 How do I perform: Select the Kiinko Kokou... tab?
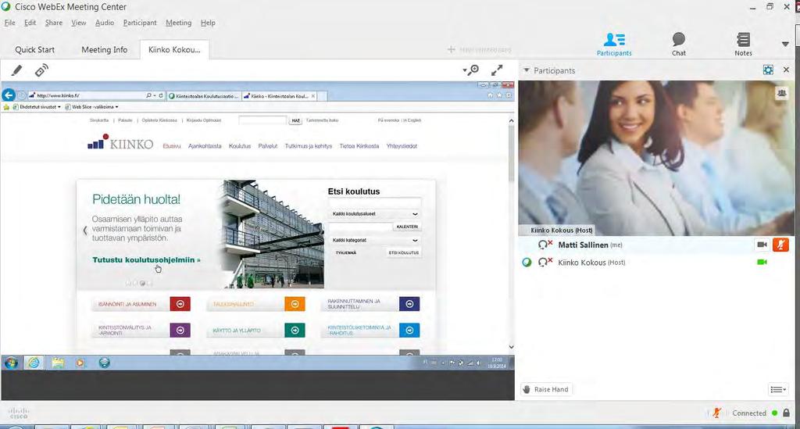(174, 49)
